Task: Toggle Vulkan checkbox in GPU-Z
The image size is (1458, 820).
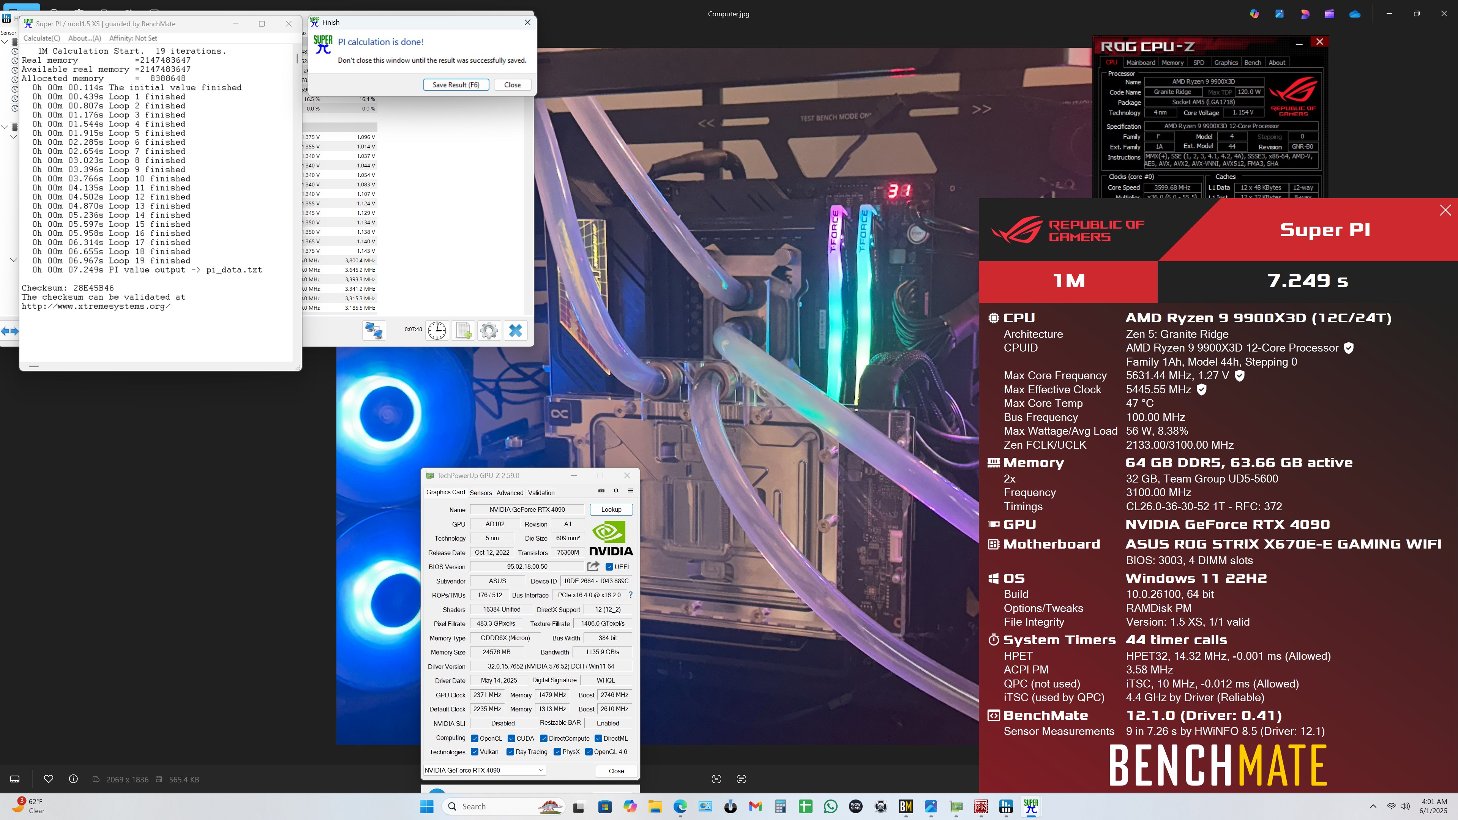Action: tap(474, 752)
